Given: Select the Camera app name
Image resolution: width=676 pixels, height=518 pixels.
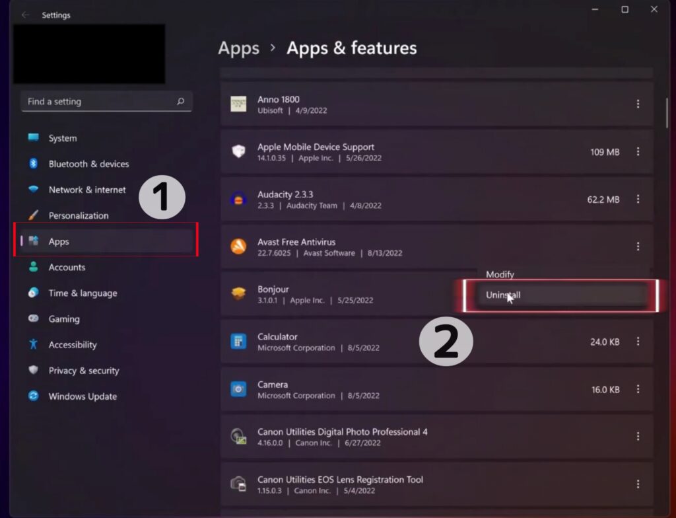Looking at the screenshot, I should (273, 384).
